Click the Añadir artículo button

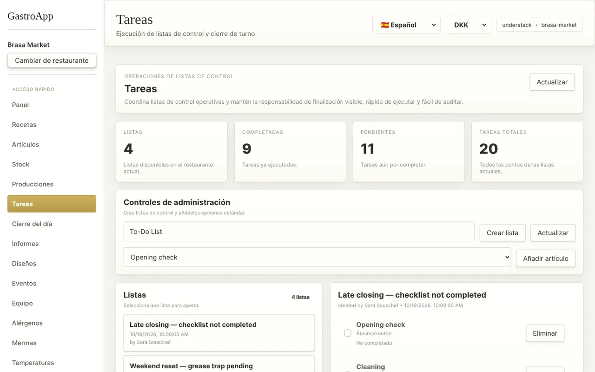coord(546,259)
